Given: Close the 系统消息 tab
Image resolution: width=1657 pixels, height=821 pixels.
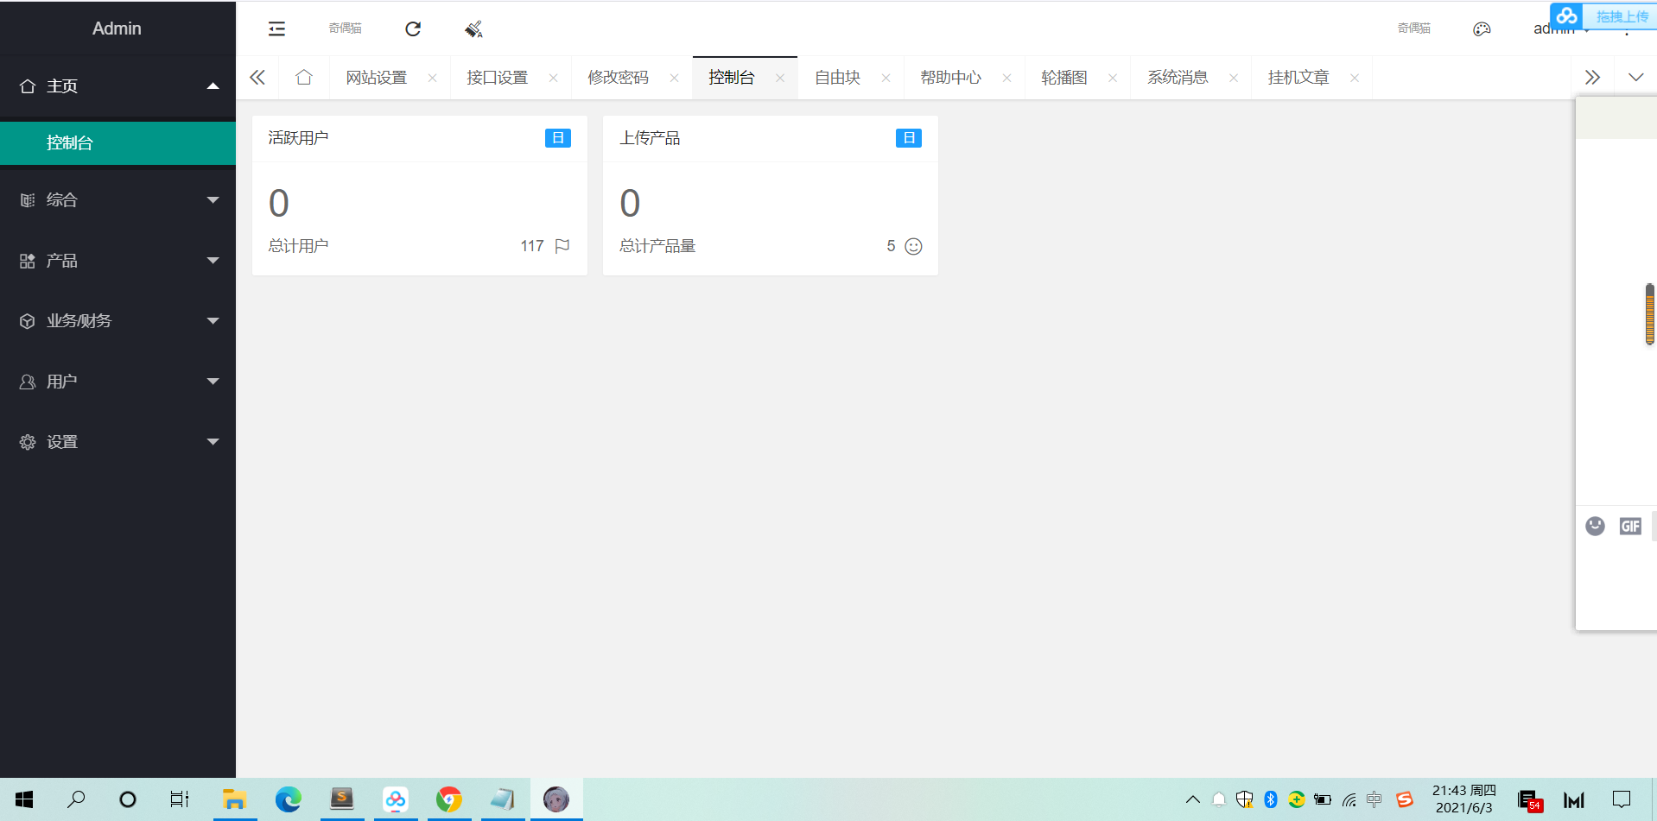Looking at the screenshot, I should click(1234, 78).
